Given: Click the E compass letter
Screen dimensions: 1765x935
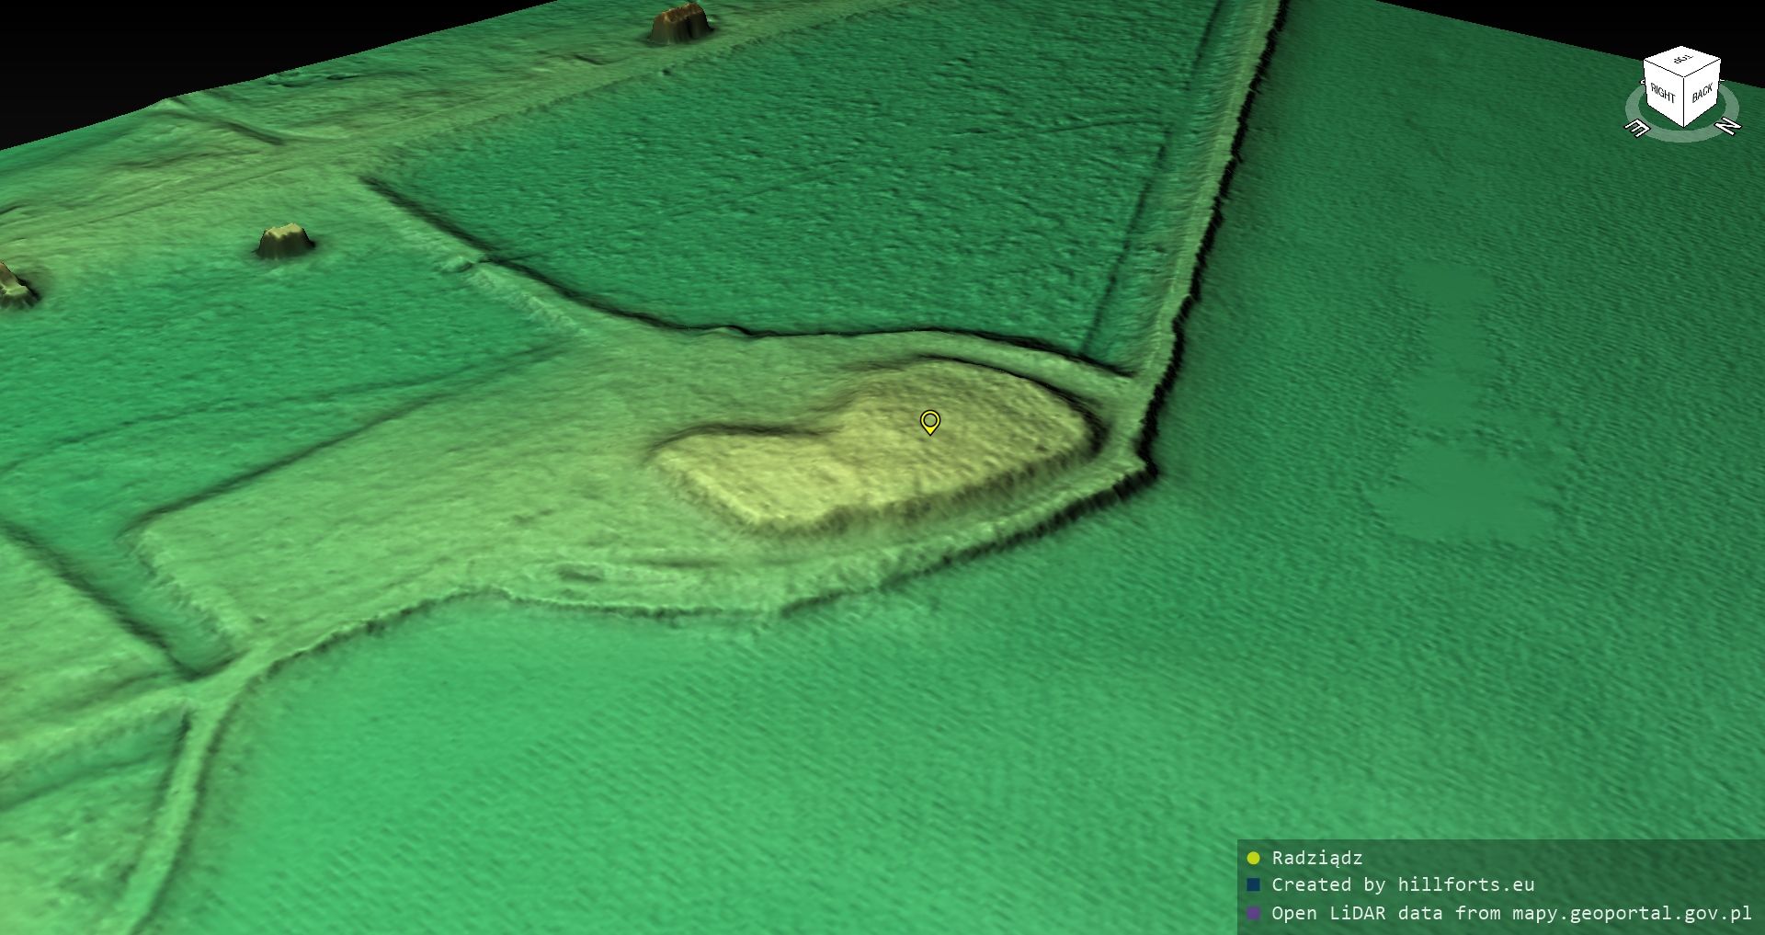Looking at the screenshot, I should click(x=1637, y=128).
